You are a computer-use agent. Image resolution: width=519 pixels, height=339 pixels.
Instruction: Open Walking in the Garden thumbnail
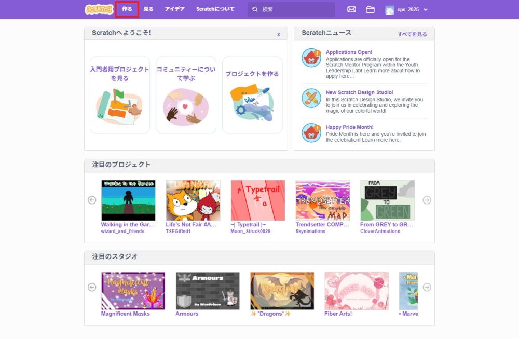coord(128,200)
